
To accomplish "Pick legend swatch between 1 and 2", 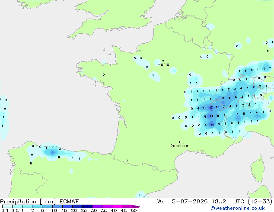I will point(27,206).
